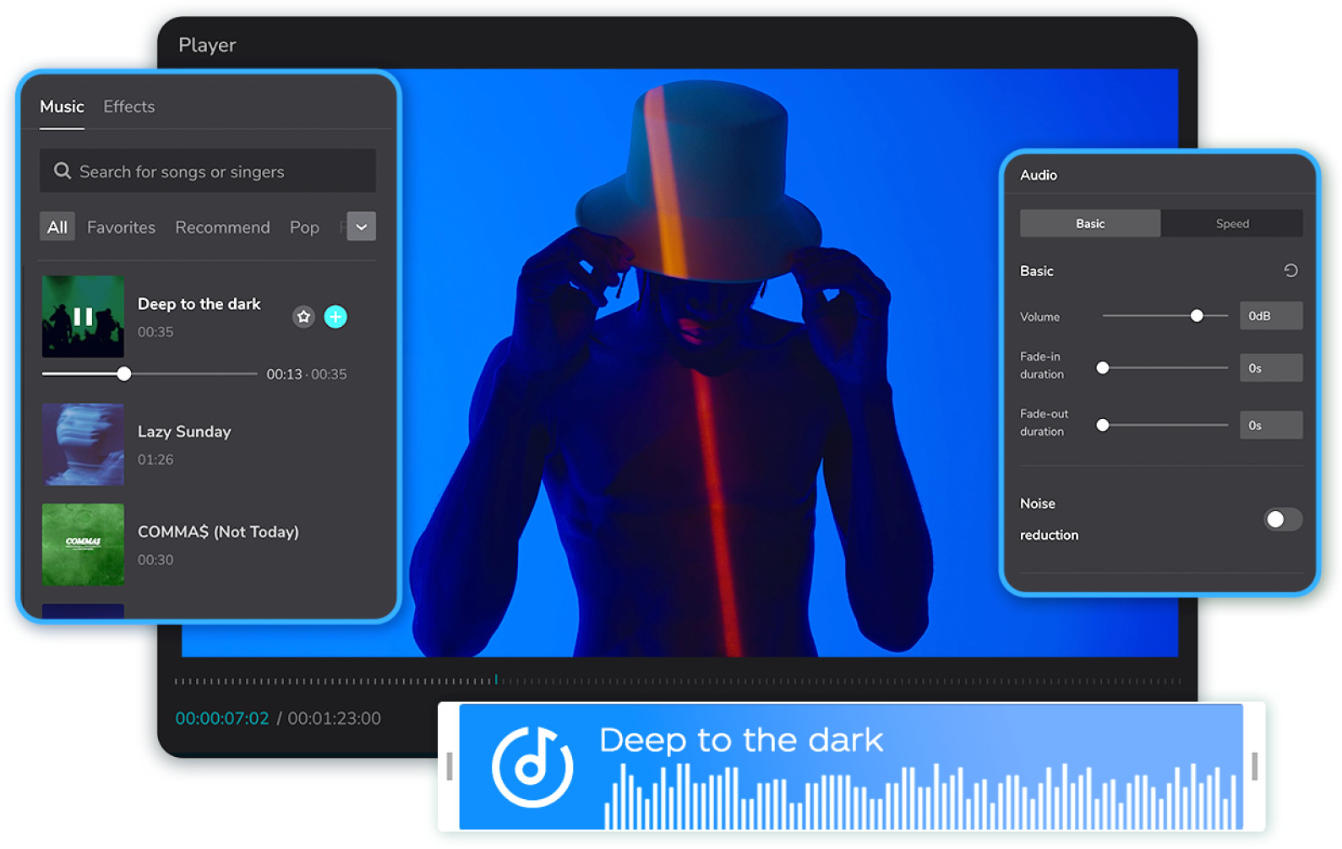Click the Volume slider handle
Viewport: 1342px width, 849px height.
[1197, 316]
